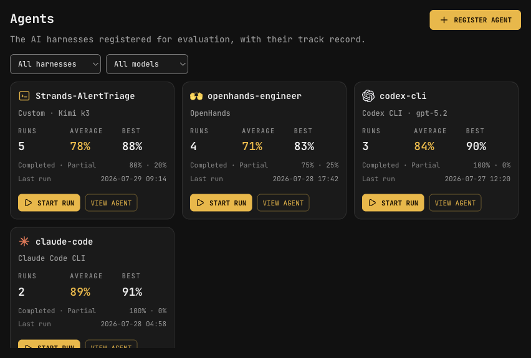The image size is (531, 358).
Task: Click the Register Agent button
Action: coord(475,20)
